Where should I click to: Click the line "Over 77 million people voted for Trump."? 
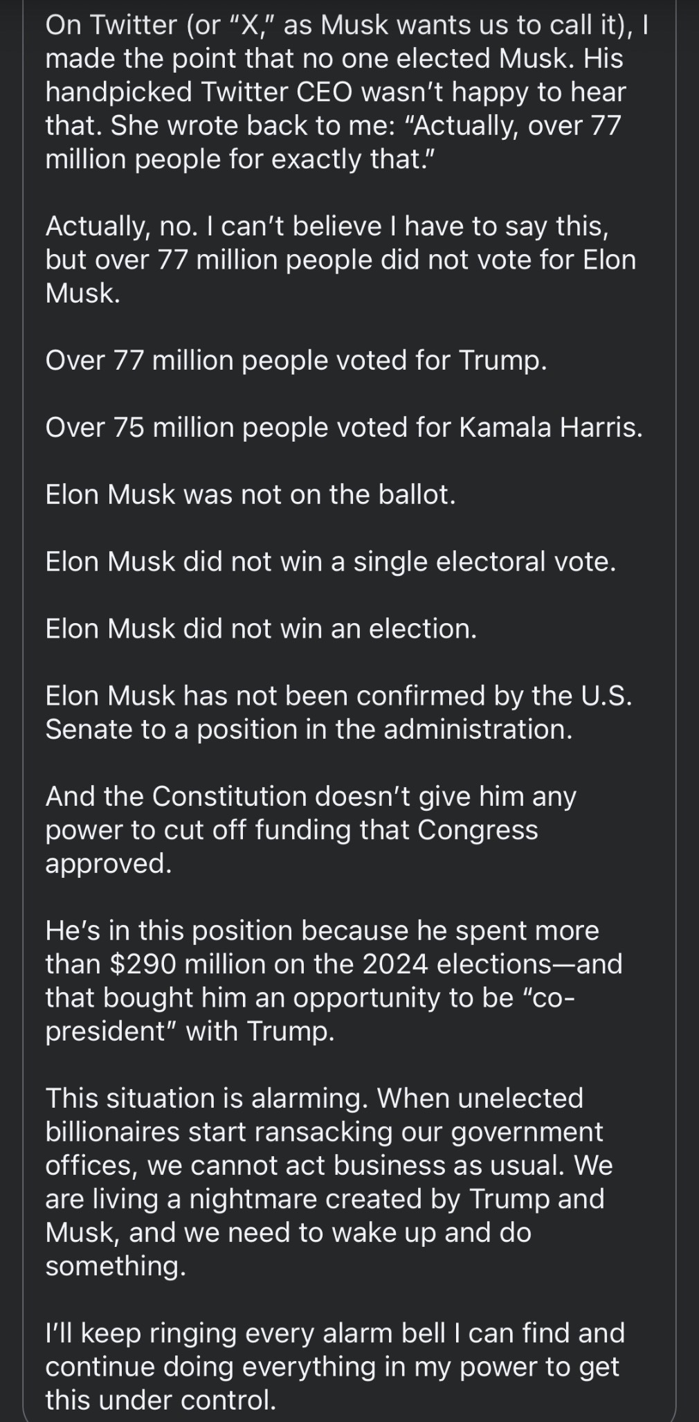click(296, 361)
